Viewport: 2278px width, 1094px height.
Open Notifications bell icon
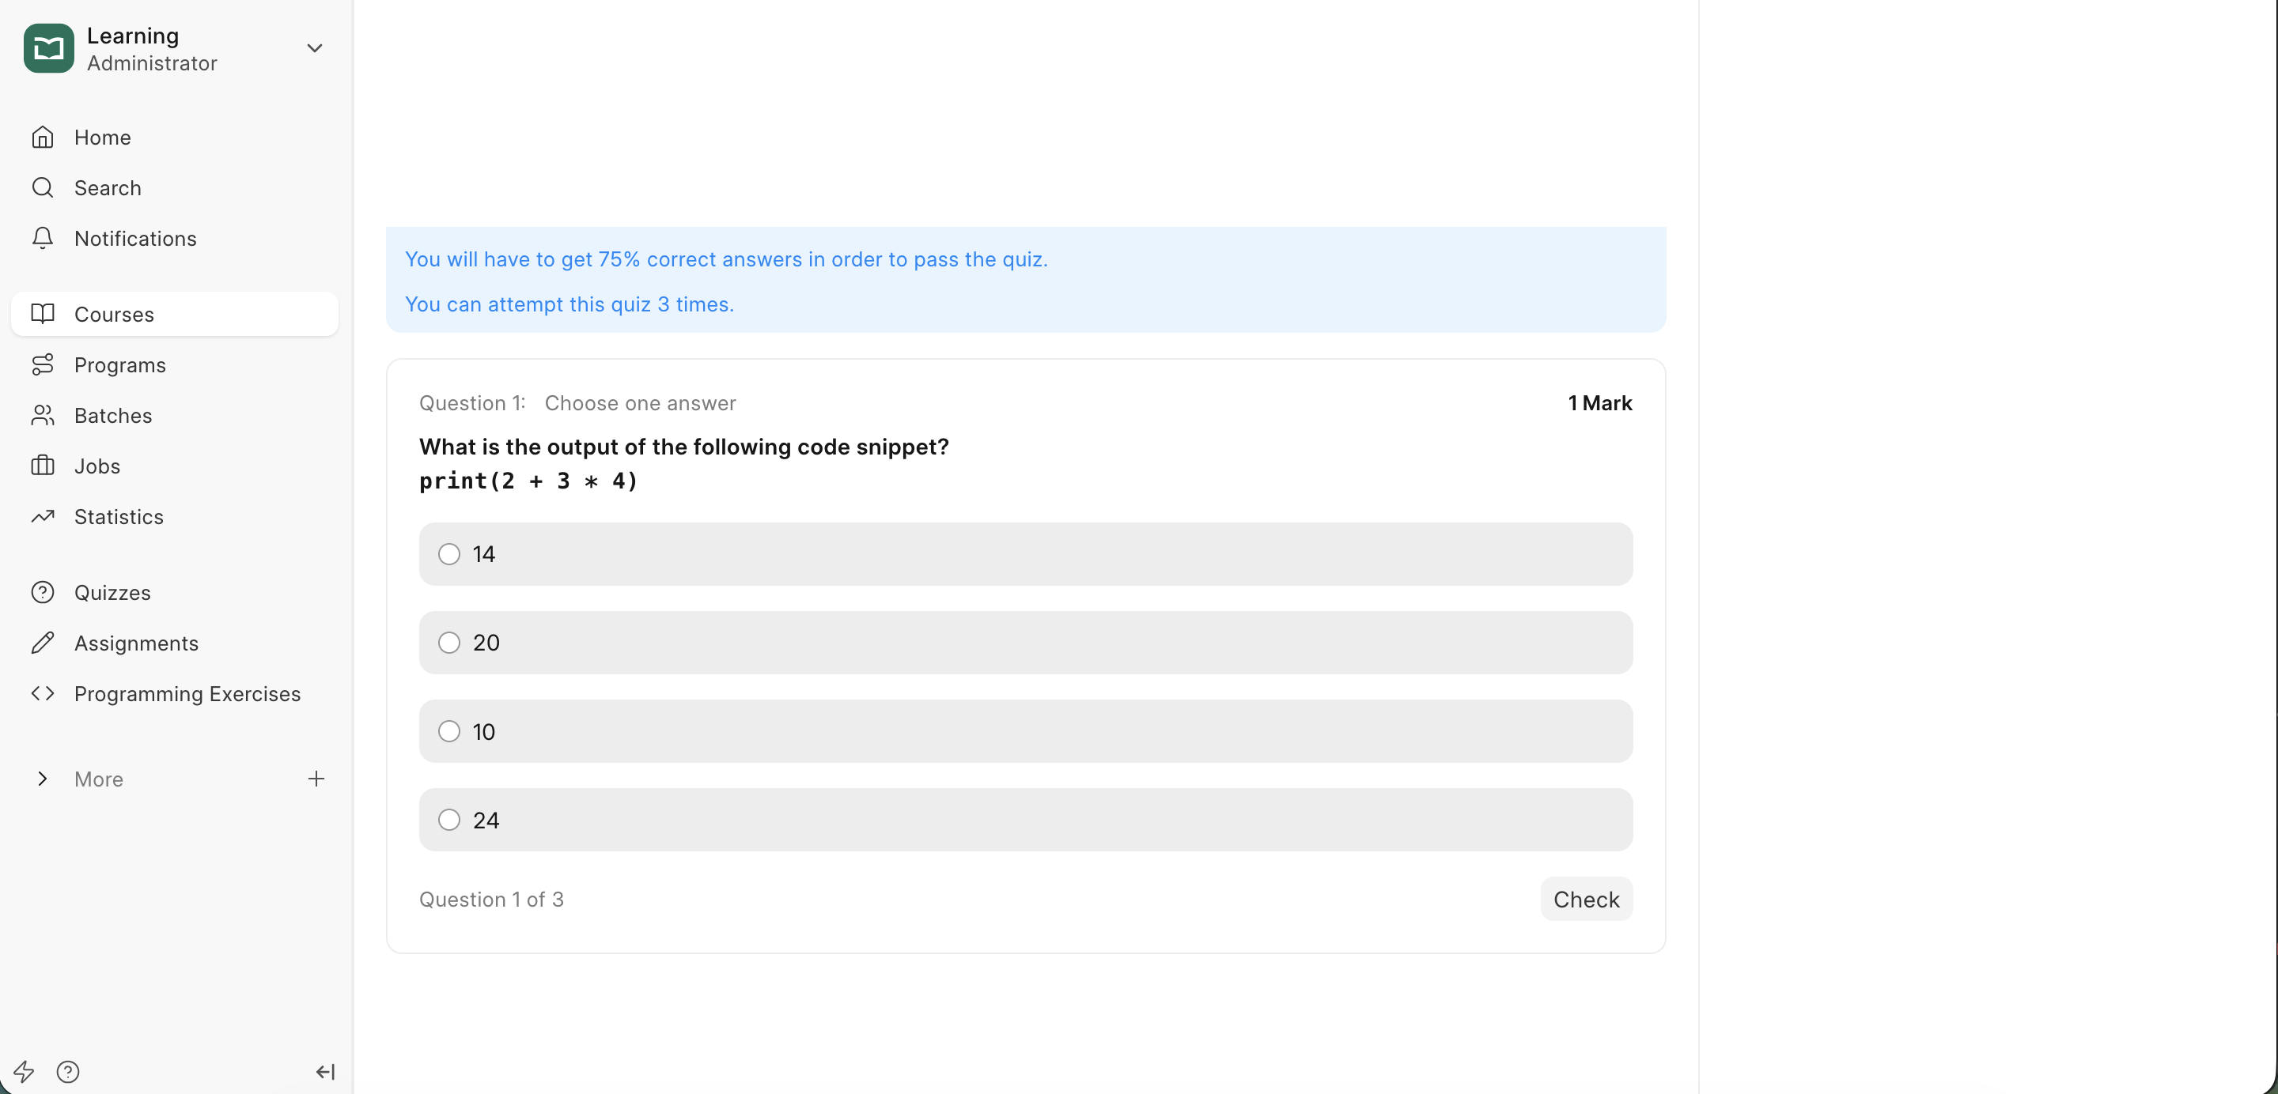click(x=43, y=239)
